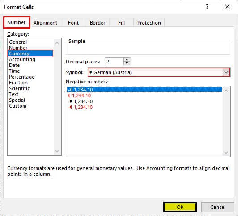The height and width of the screenshot is (216, 238).
Task: Click the Cancel button
Action: [218, 207]
